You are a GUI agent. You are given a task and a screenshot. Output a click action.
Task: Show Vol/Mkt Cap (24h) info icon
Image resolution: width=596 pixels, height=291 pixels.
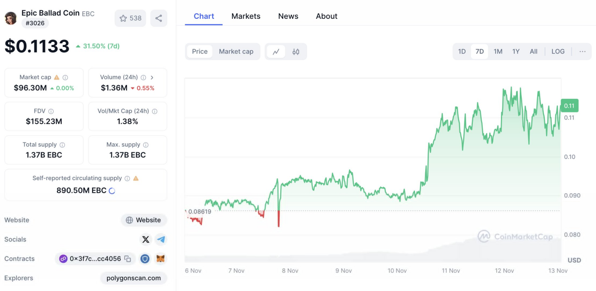click(155, 111)
